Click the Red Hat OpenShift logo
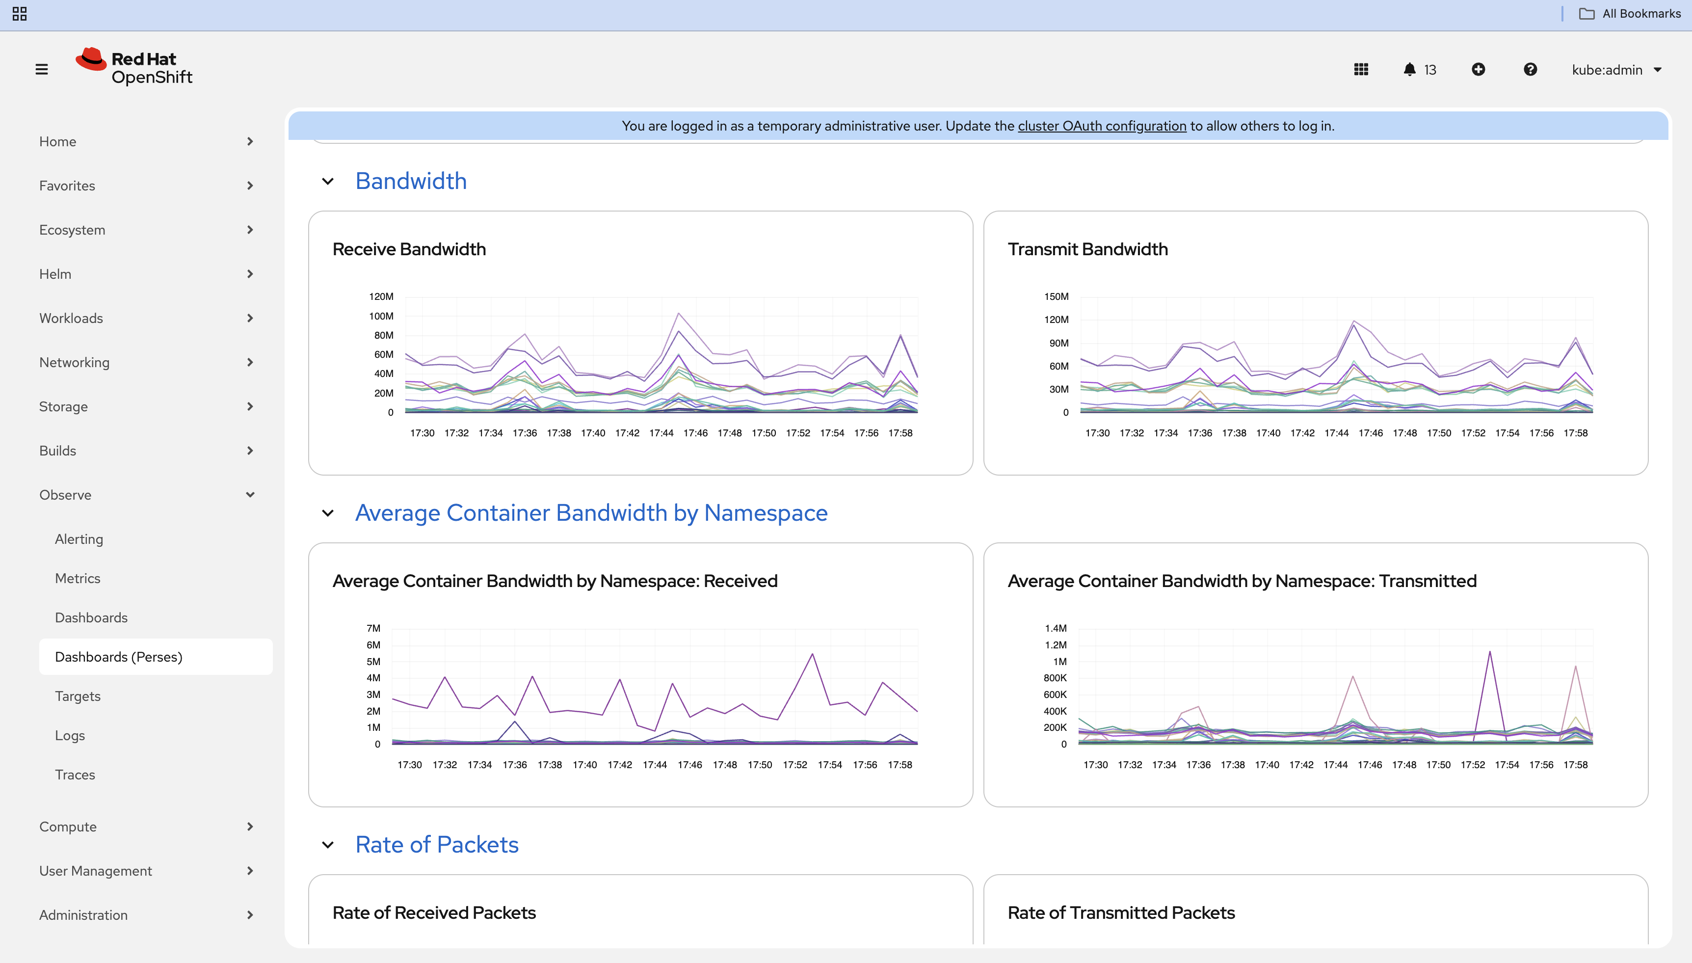The width and height of the screenshot is (1692, 963). point(134,67)
